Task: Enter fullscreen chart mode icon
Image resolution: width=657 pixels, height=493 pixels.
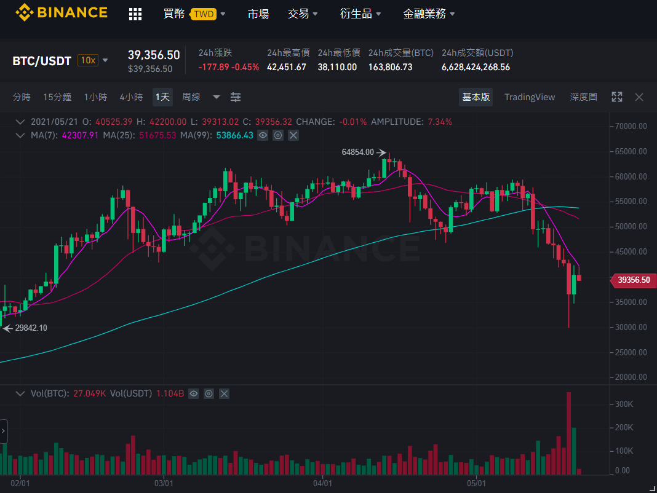Action: point(617,97)
